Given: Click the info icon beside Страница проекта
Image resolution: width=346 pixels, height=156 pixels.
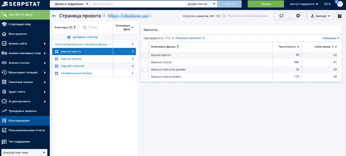Looking at the screenshot, I should tap(104, 16).
